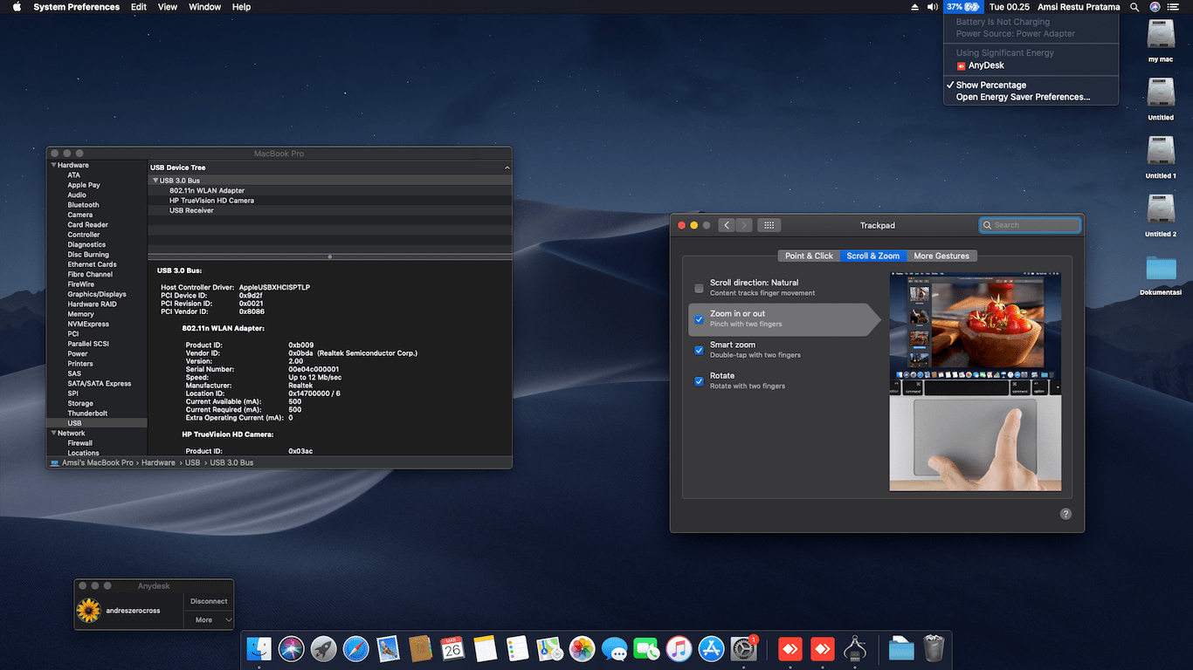The width and height of the screenshot is (1193, 670).
Task: Click the battery percentage menu bar icon
Action: pyautogui.click(x=962, y=7)
